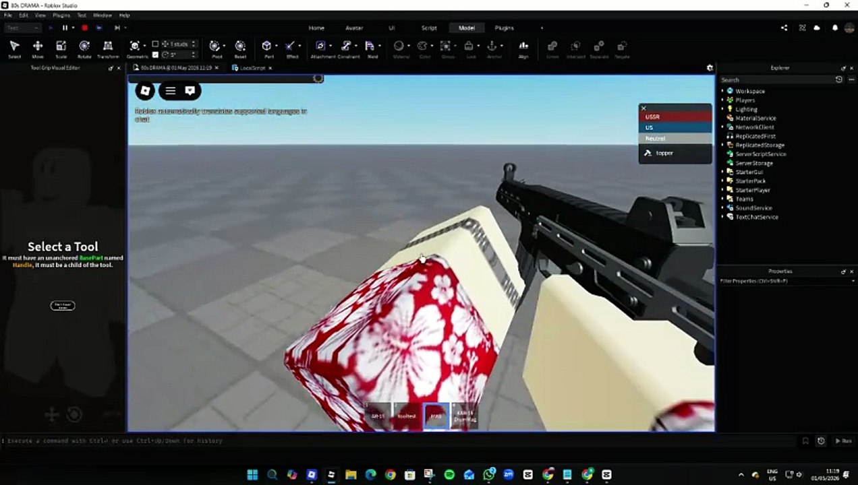858x485 pixels.
Task: Expand the Teams tree node
Action: 722,199
